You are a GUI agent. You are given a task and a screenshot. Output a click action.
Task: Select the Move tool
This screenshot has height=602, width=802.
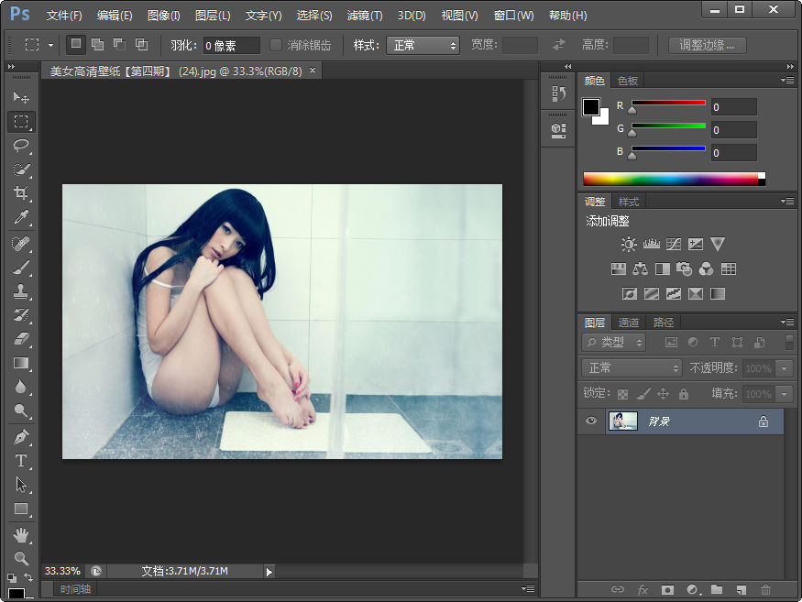[x=21, y=97]
